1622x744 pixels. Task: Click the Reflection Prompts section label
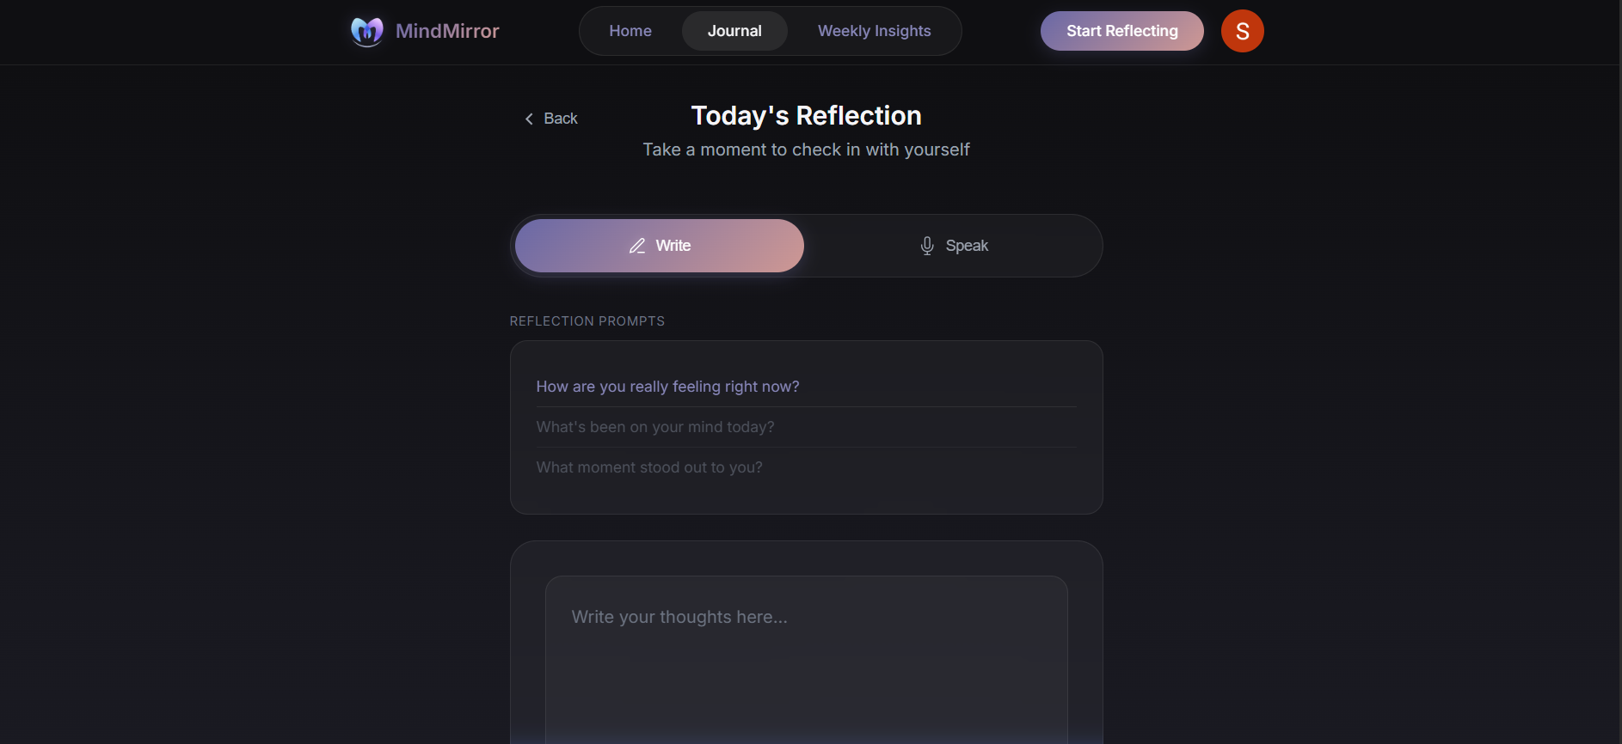pyautogui.click(x=587, y=321)
